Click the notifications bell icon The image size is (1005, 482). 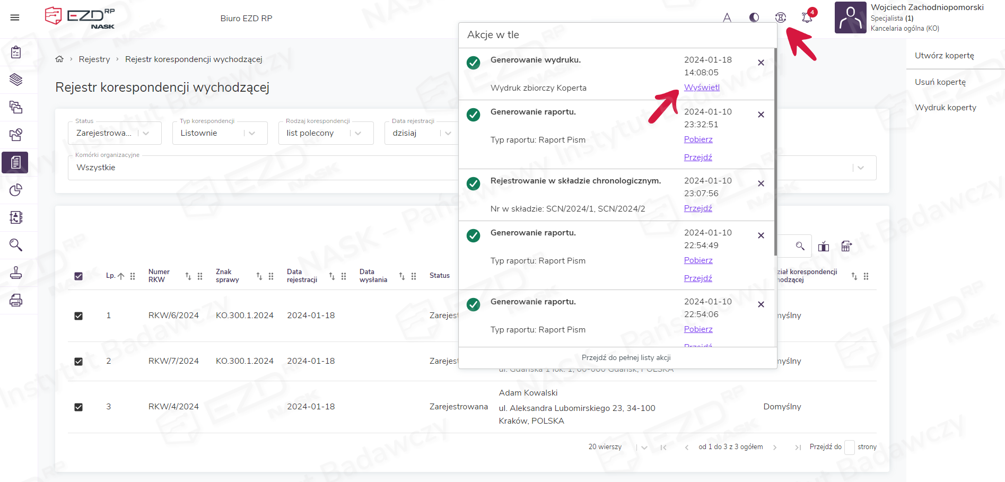click(807, 17)
